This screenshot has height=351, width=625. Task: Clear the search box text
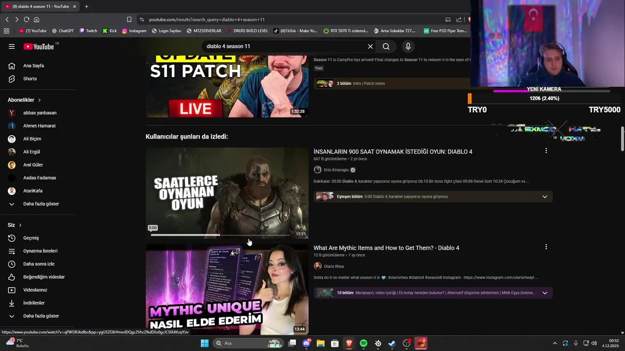point(370,46)
